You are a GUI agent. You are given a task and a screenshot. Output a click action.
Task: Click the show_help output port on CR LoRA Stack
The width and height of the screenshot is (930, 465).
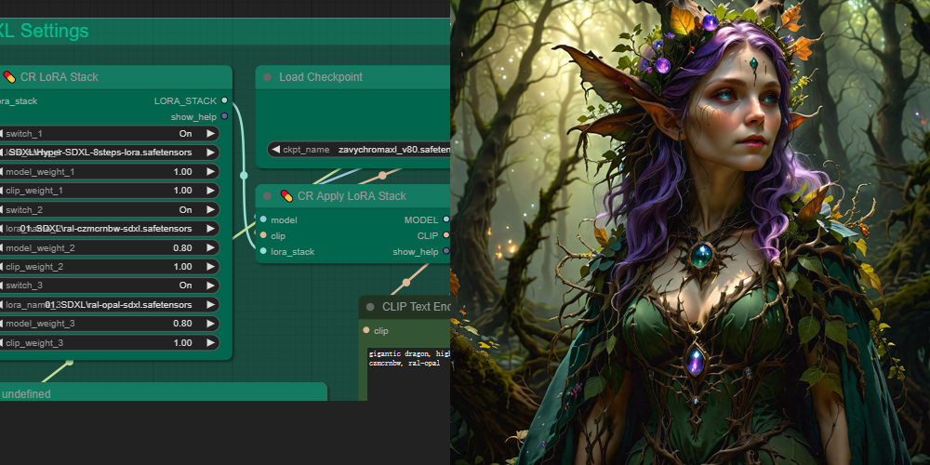coord(224,116)
